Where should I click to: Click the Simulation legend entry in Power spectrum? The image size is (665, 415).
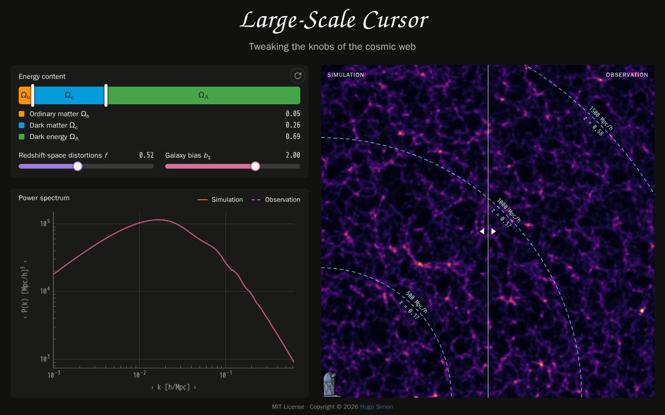pos(220,200)
